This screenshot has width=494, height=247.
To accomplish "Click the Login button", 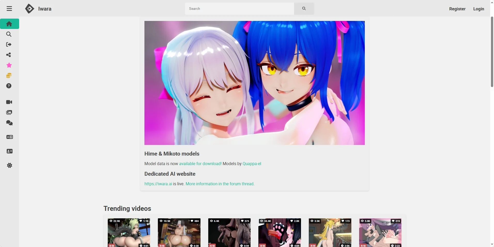I will pos(478,9).
